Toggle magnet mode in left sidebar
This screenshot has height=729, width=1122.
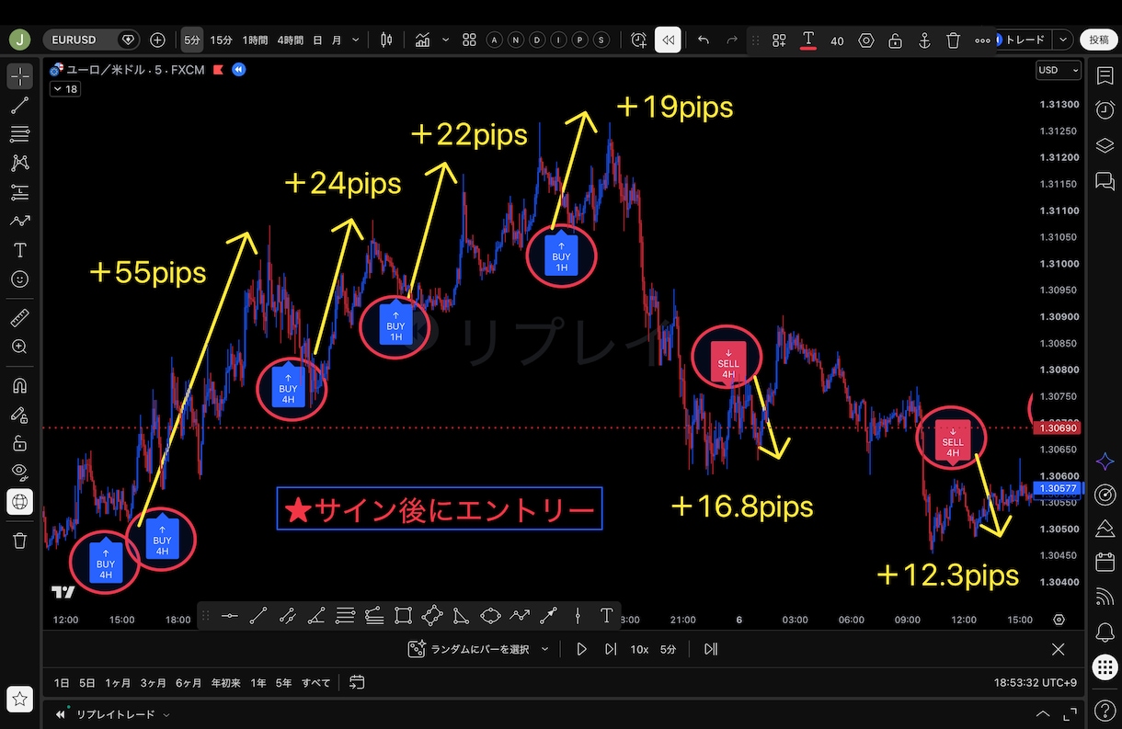click(20, 386)
